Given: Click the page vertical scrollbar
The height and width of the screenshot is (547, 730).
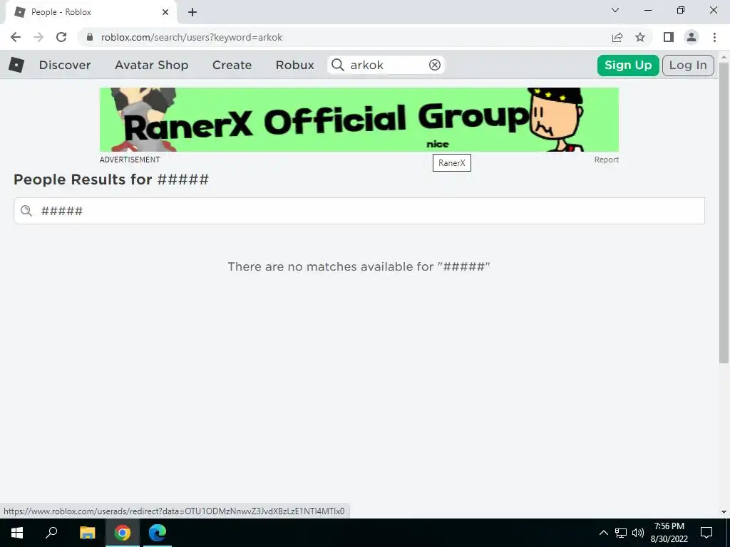Looking at the screenshot, I should pos(724,212).
